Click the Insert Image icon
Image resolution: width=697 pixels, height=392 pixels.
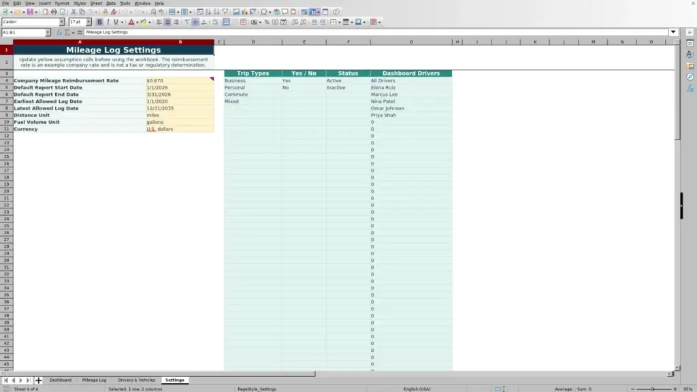point(236,12)
